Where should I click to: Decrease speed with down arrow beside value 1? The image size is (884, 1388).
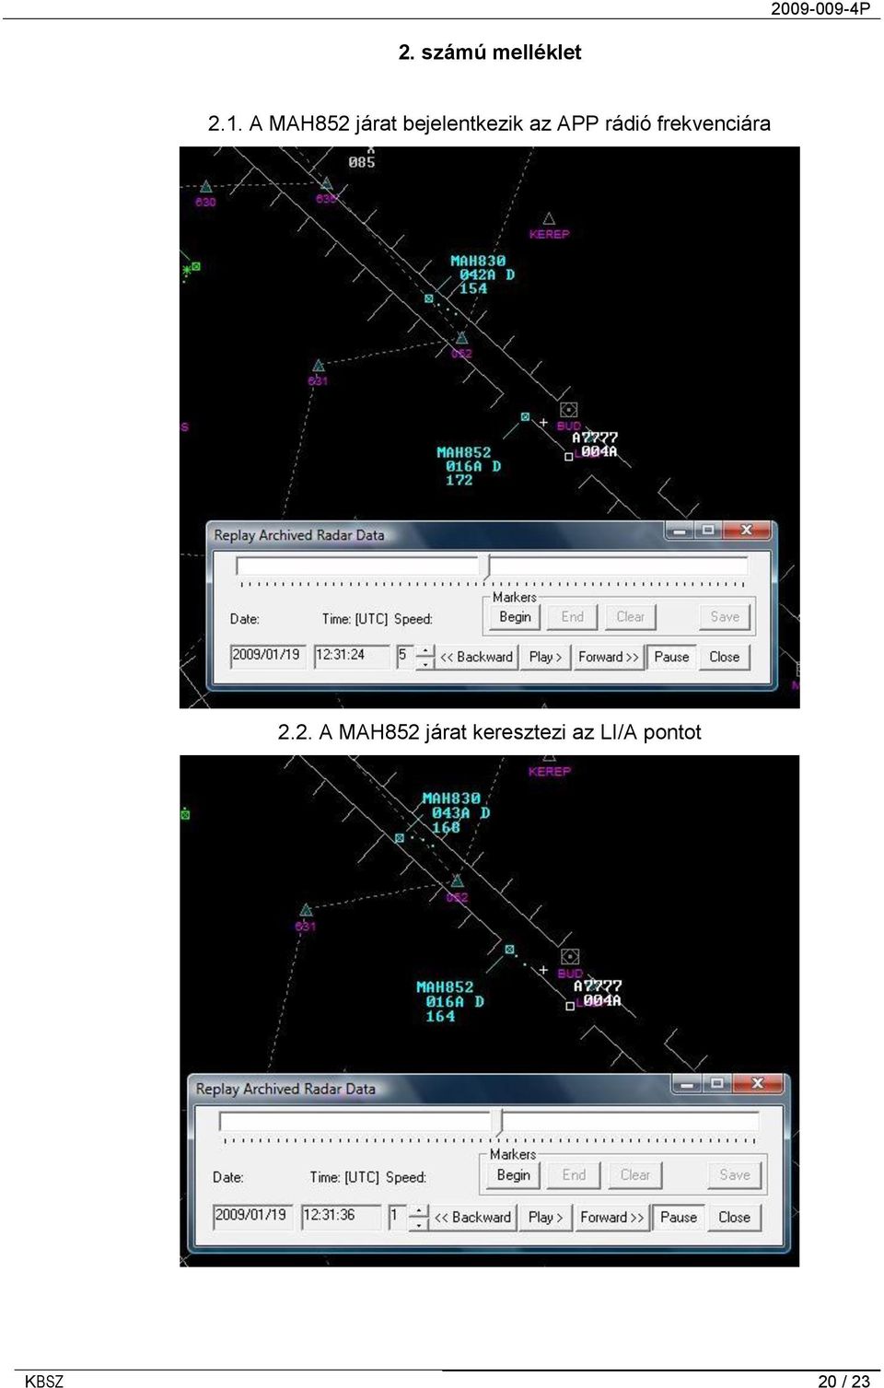coord(419,1223)
